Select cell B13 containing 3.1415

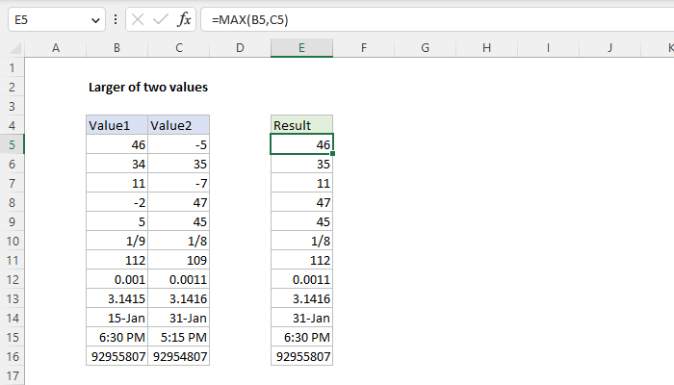click(117, 298)
